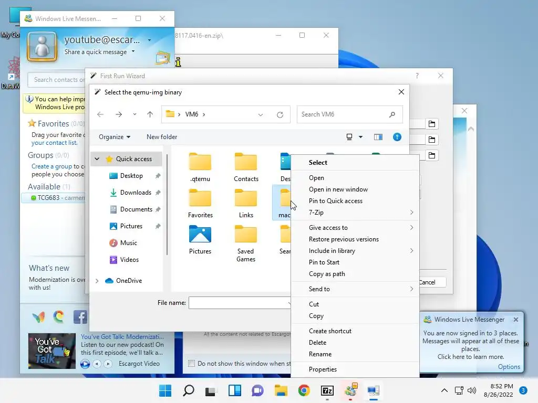Click Create shortcut menu entry
This screenshot has width=538, height=403.
point(355,331)
